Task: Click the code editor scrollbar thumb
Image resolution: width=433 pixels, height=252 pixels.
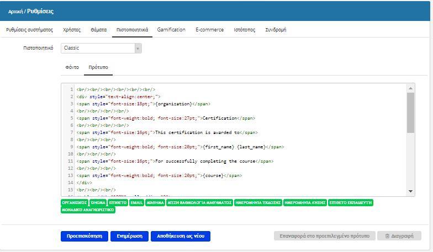Action: pos(411,112)
